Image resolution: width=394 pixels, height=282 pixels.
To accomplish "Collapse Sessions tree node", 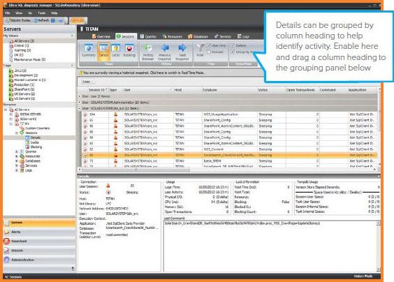I will pos(17,133).
